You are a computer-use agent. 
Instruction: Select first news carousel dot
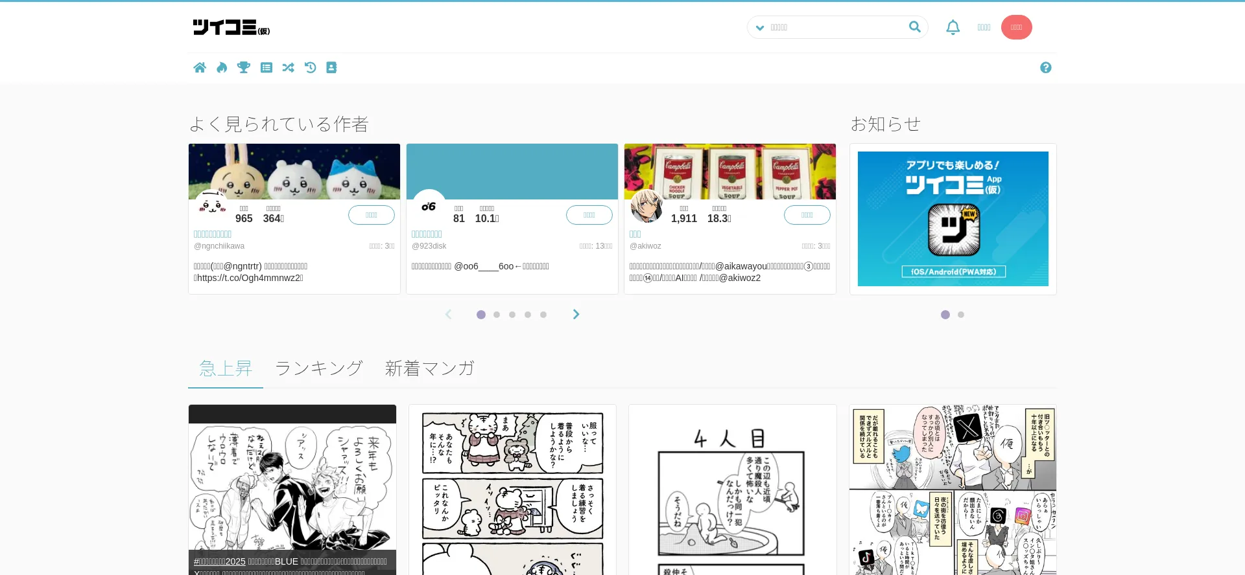(945, 315)
